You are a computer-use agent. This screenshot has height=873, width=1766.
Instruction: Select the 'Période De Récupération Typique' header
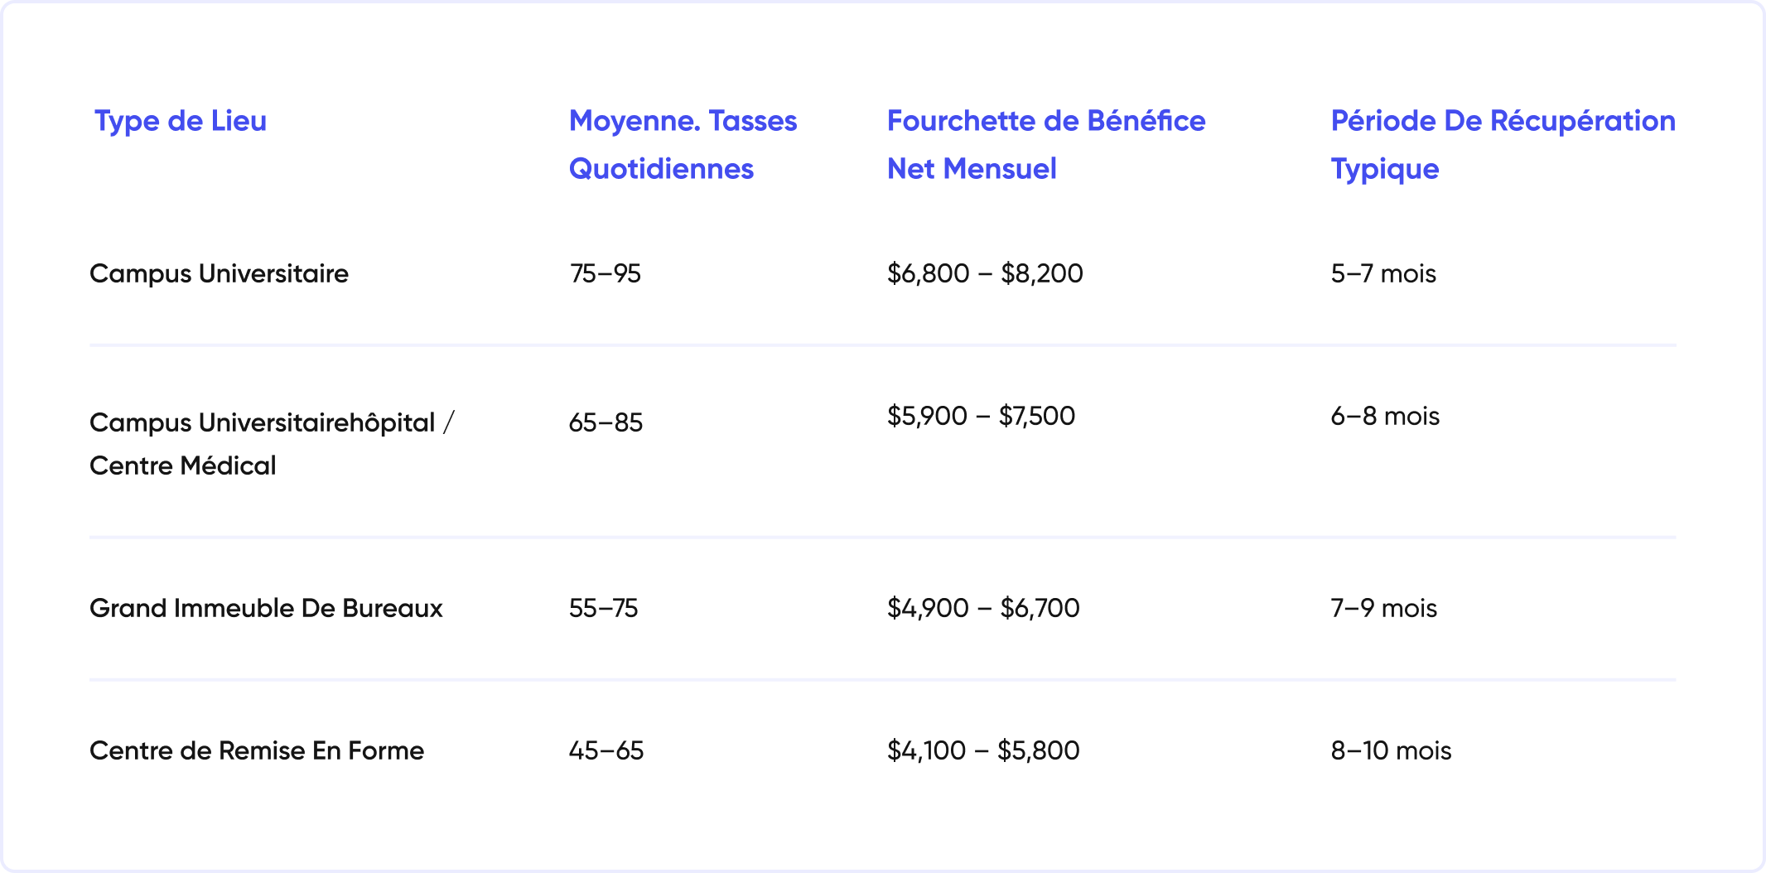tap(1503, 145)
